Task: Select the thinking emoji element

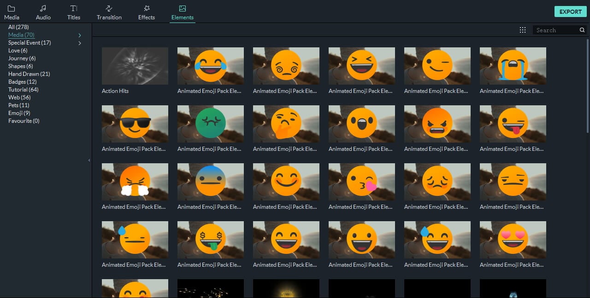Action: pos(286,124)
